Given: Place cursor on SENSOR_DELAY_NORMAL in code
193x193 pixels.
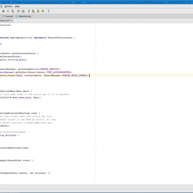Looking at the screenshot, I should pyautogui.click(x=75, y=75).
